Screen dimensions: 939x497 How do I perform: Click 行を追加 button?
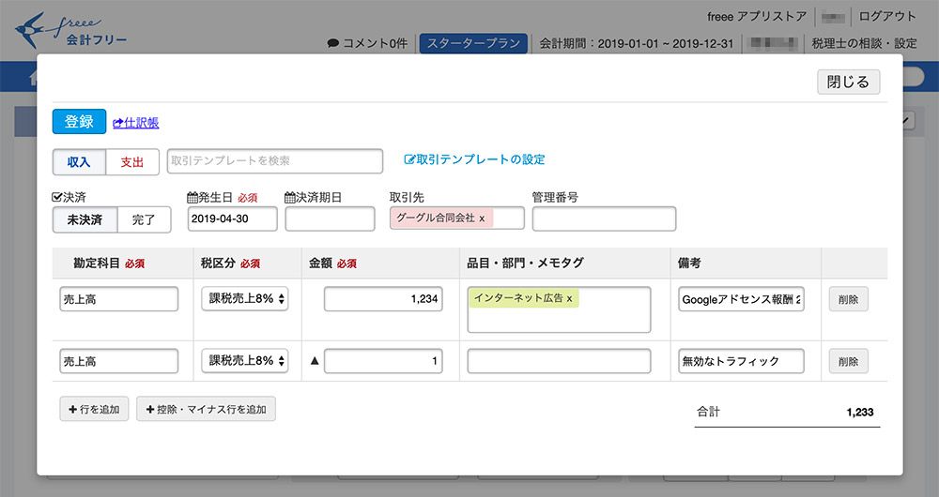coord(94,409)
